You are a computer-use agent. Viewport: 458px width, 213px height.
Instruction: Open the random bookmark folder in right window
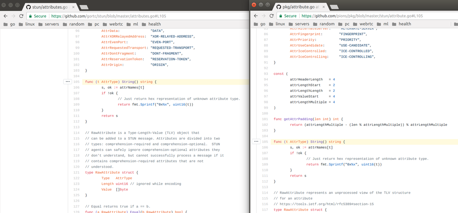click(324, 24)
